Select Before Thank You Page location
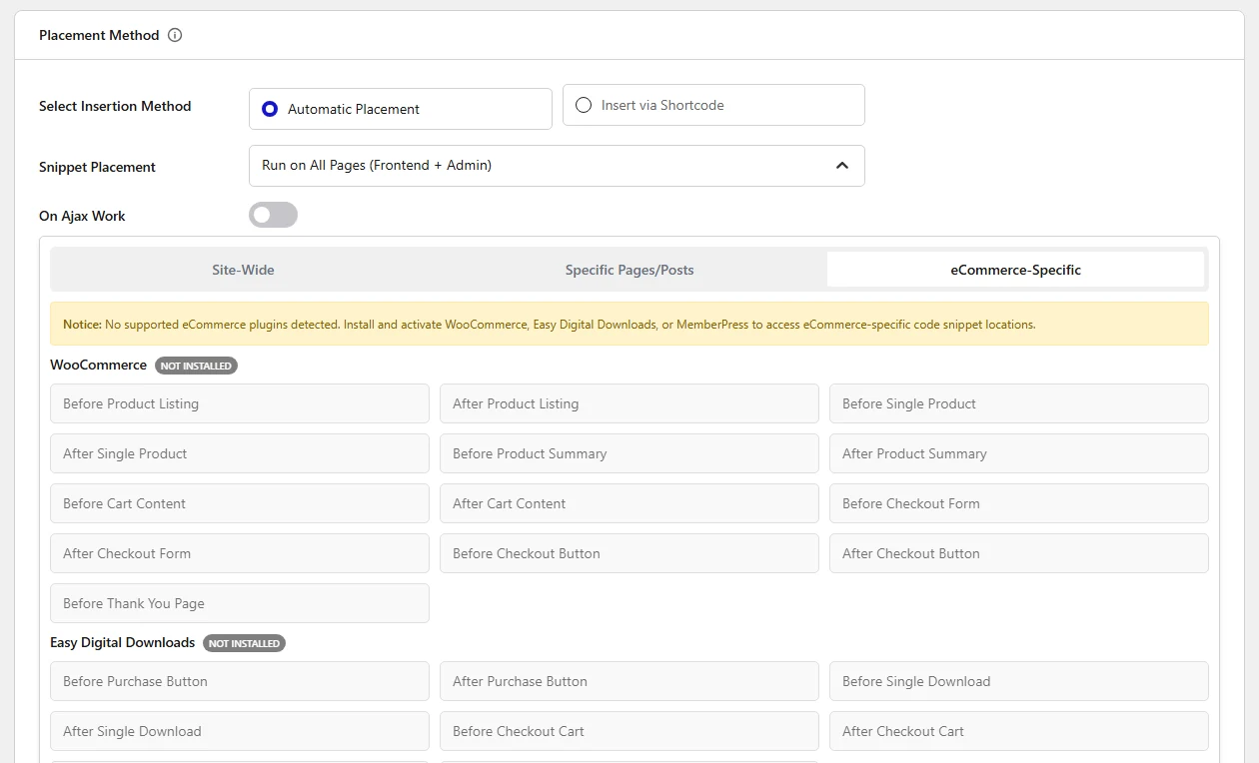The image size is (1259, 763). (x=240, y=603)
